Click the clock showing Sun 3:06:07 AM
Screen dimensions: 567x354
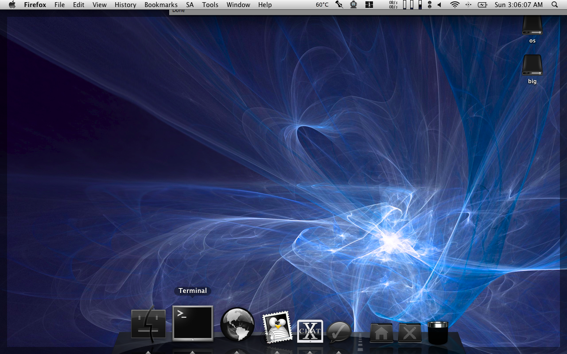518,5
